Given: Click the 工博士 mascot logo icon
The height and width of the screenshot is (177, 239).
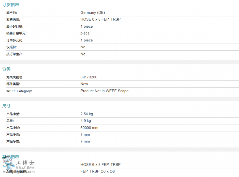Looking at the screenshot, I should [8, 162].
